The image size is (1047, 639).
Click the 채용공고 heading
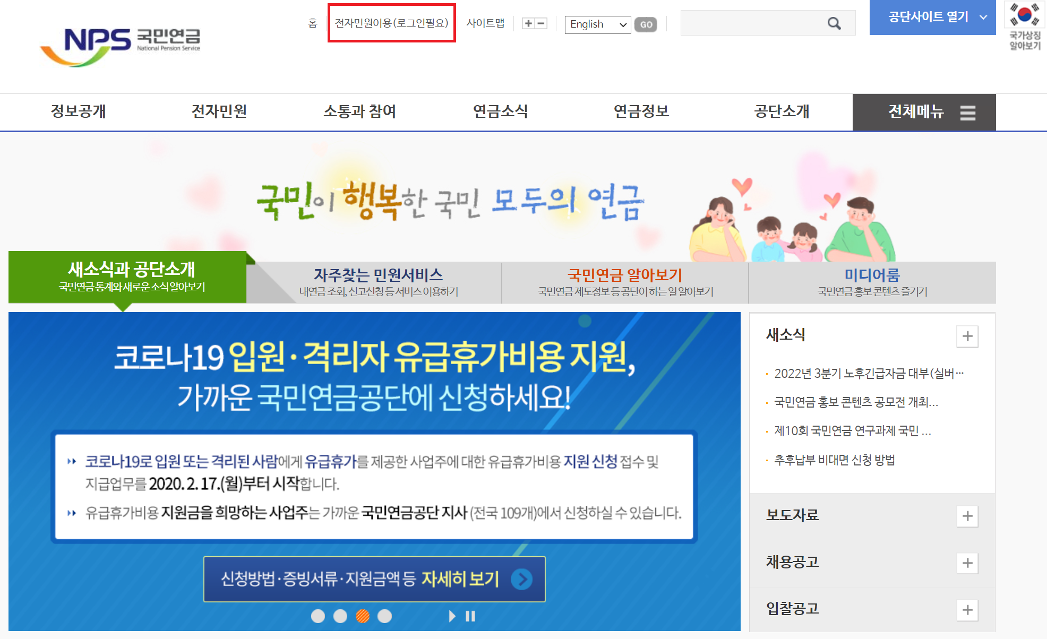(x=792, y=562)
